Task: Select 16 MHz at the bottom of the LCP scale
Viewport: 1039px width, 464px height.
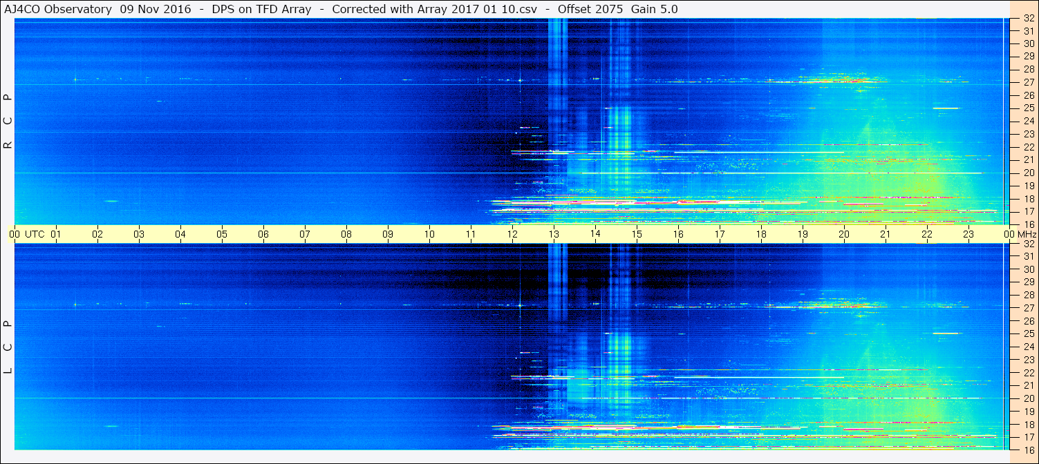Action: click(1028, 449)
